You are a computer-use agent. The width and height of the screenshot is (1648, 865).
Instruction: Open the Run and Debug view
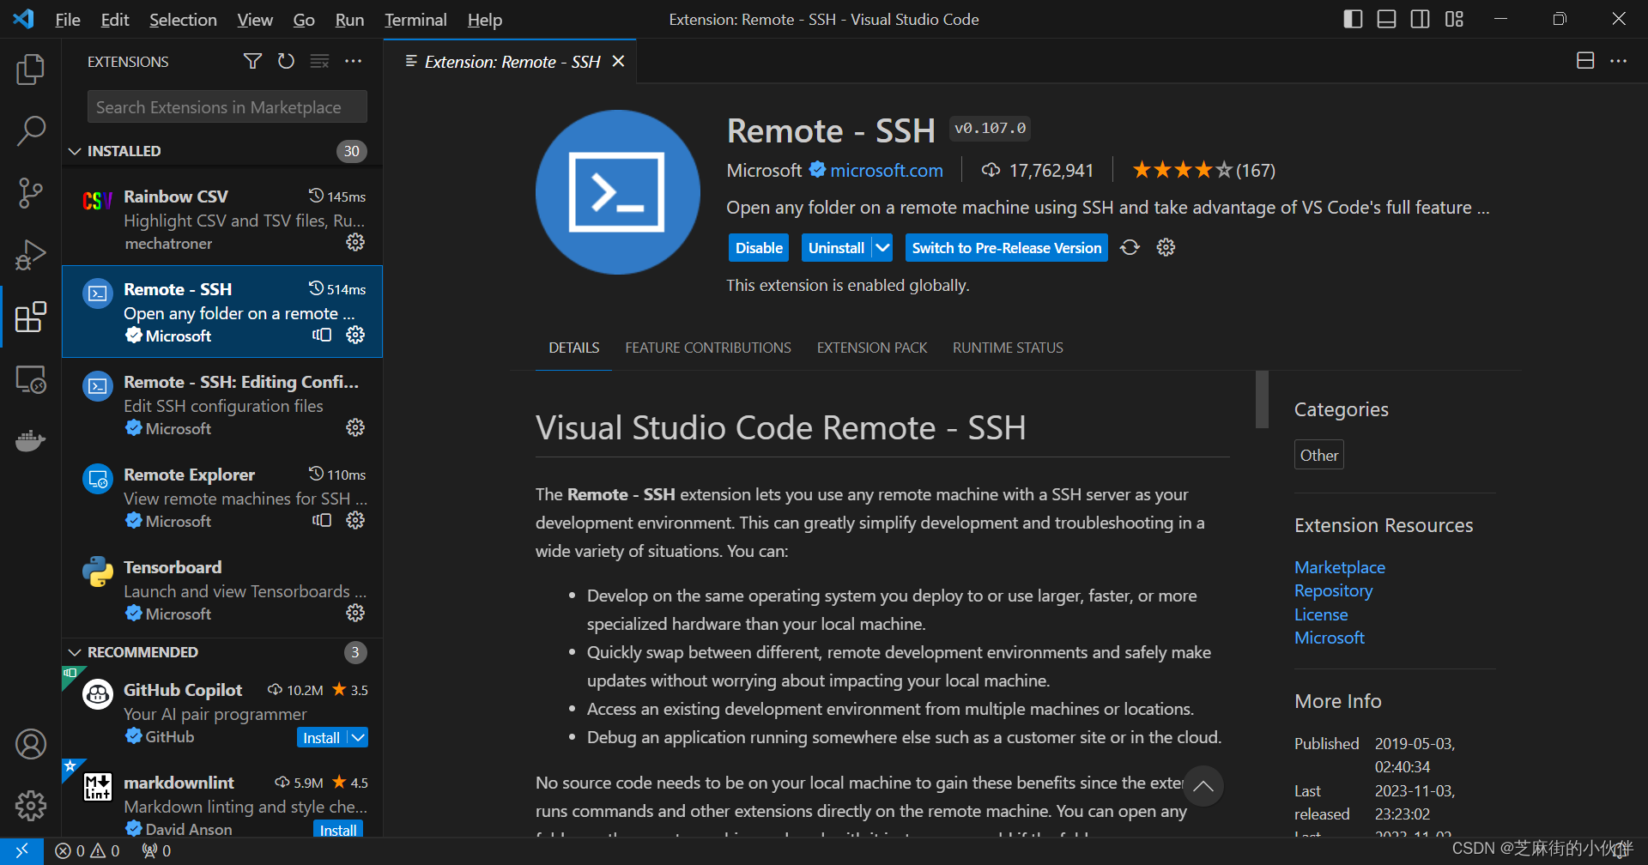pos(31,255)
